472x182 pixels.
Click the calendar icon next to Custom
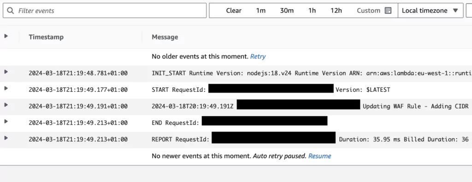(x=388, y=11)
